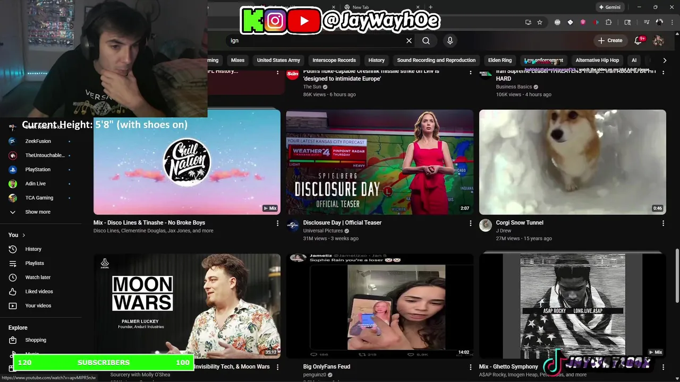Open Watch later in the sidebar
The image size is (680, 382).
(x=38, y=277)
